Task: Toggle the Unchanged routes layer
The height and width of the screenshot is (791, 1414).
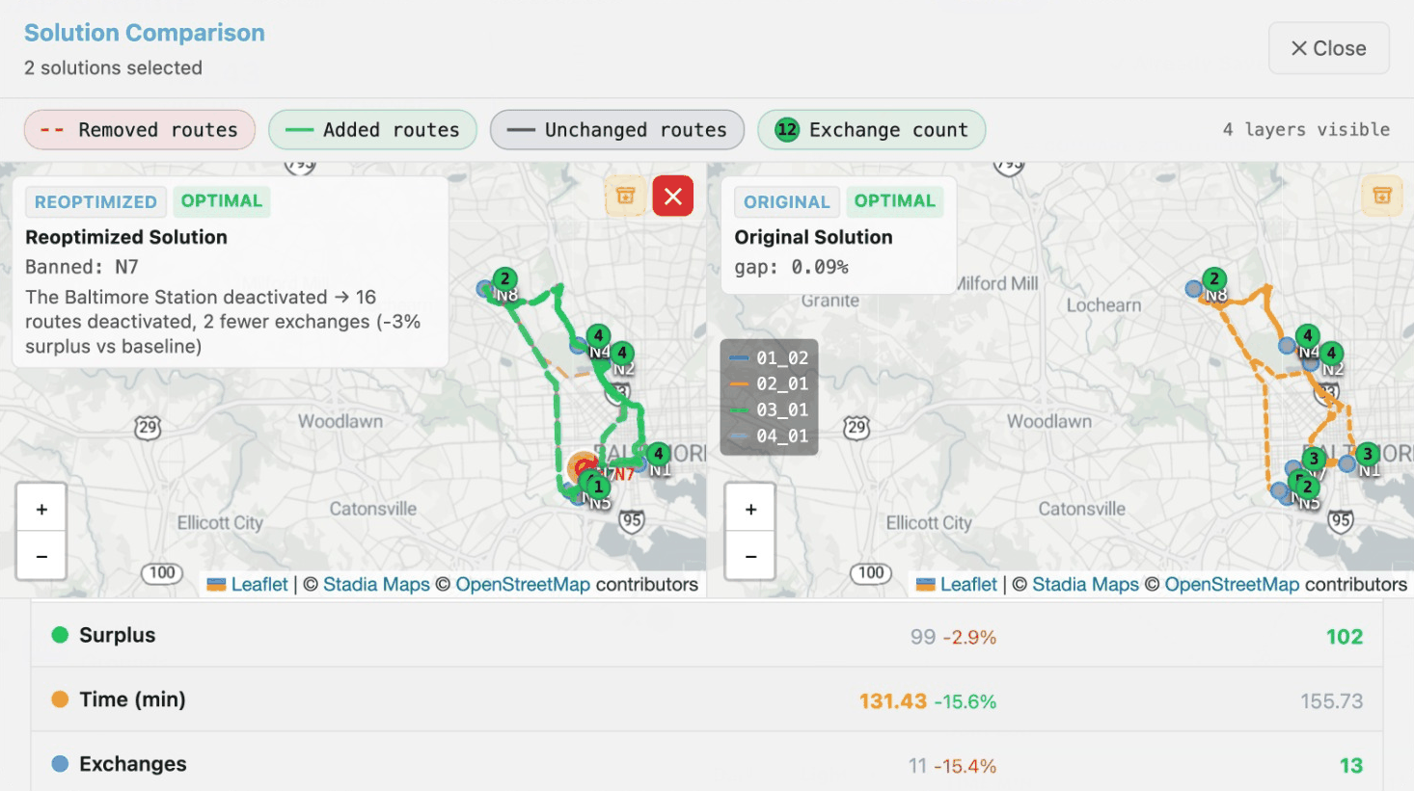Action: click(x=617, y=130)
